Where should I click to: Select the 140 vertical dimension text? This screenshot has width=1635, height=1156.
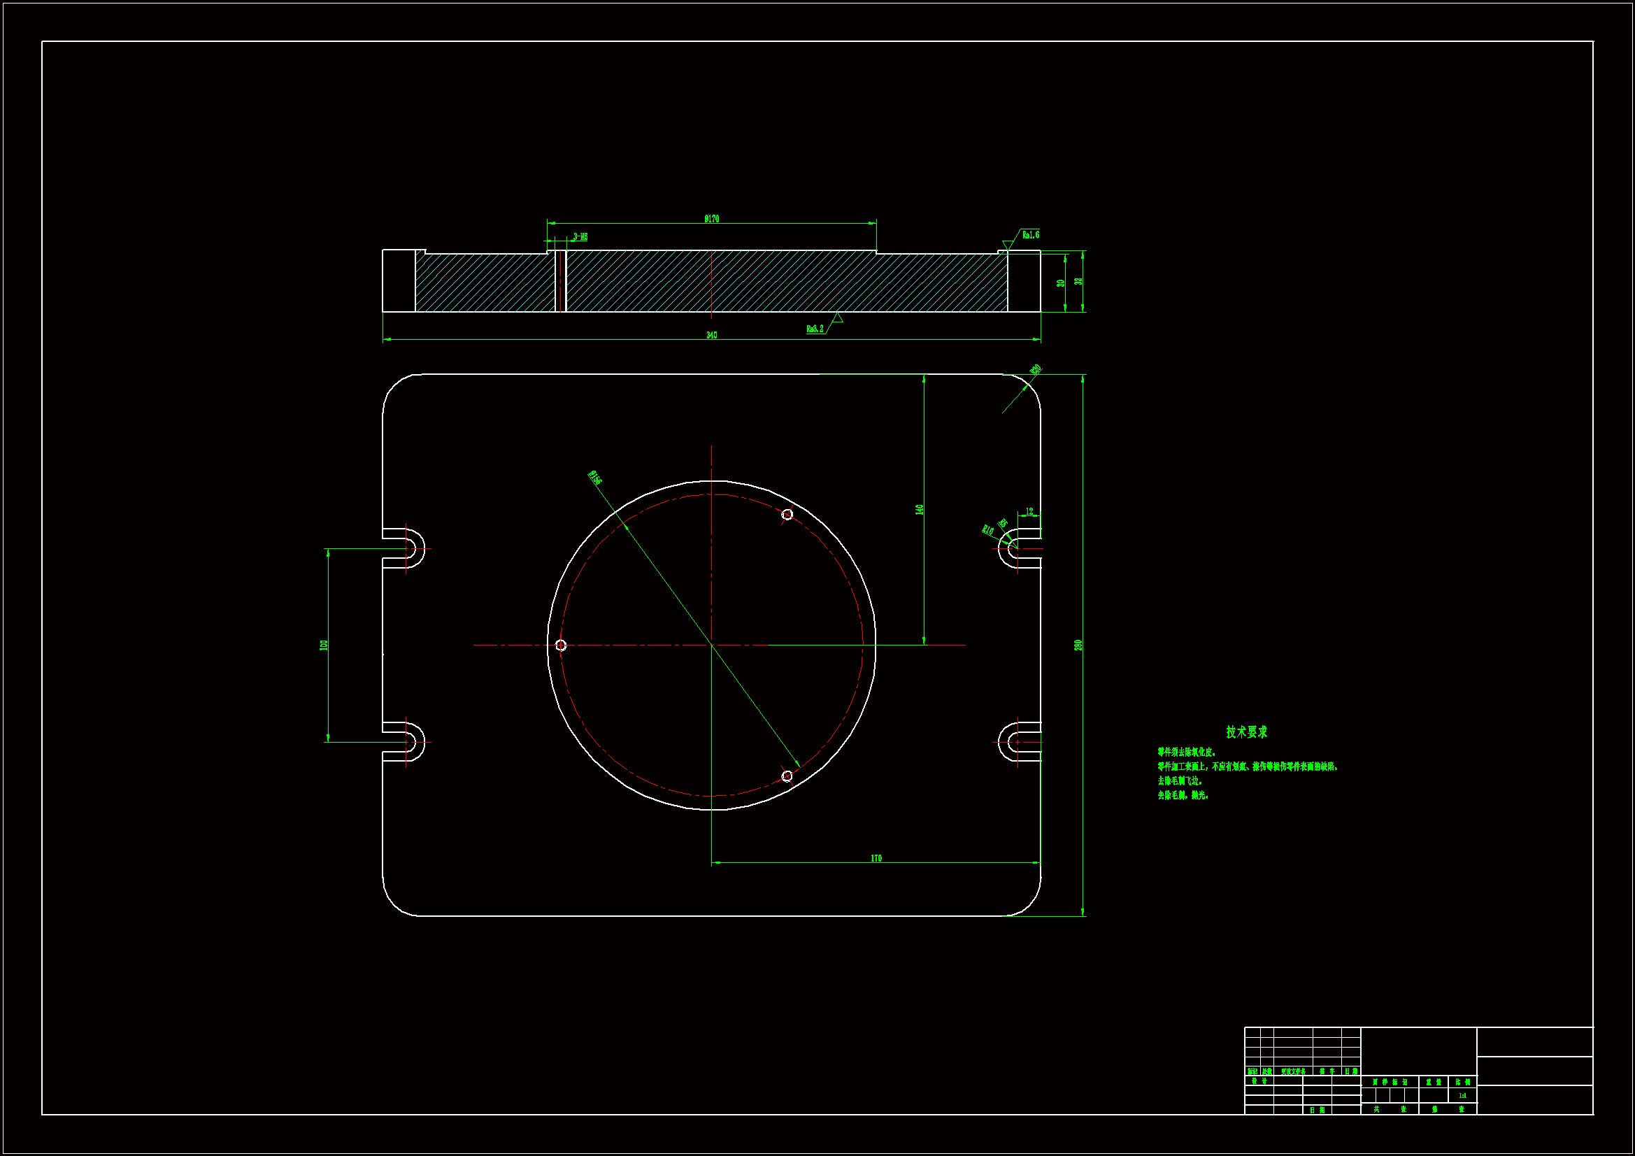(x=920, y=510)
